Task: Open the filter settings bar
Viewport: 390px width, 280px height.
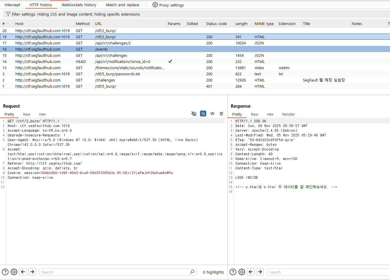Action: click(x=76, y=14)
